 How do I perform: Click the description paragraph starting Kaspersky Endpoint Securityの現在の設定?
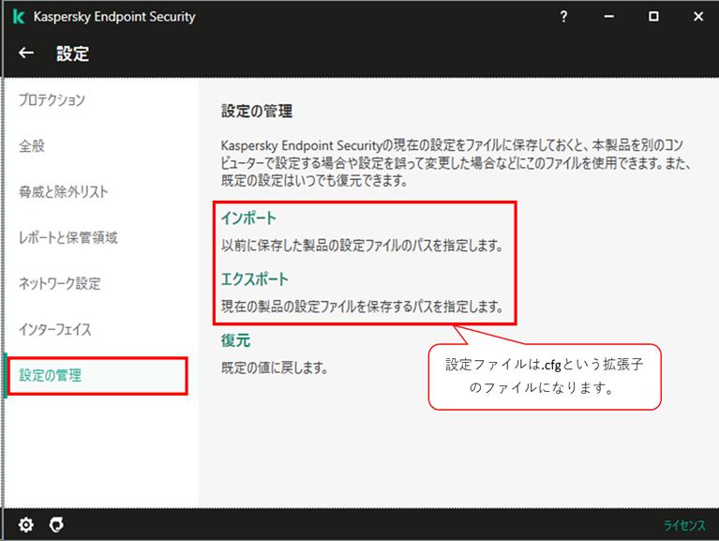456,163
